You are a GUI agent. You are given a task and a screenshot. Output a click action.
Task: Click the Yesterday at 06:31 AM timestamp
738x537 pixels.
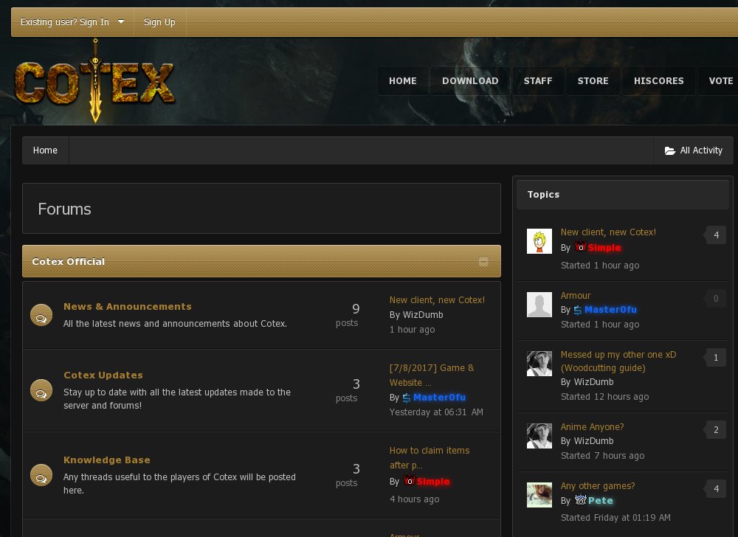435,412
